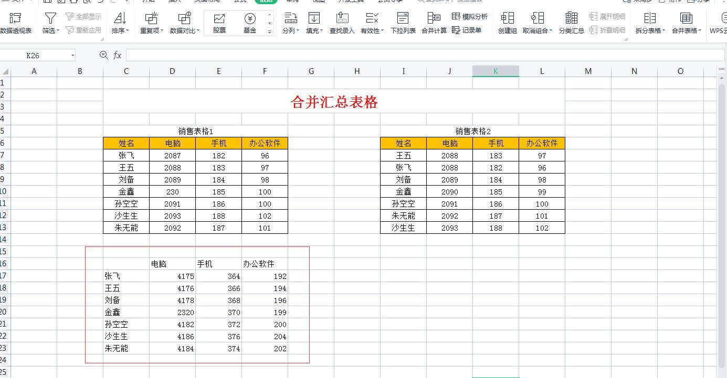Open 模拟分析 what-if analysis

point(470,17)
